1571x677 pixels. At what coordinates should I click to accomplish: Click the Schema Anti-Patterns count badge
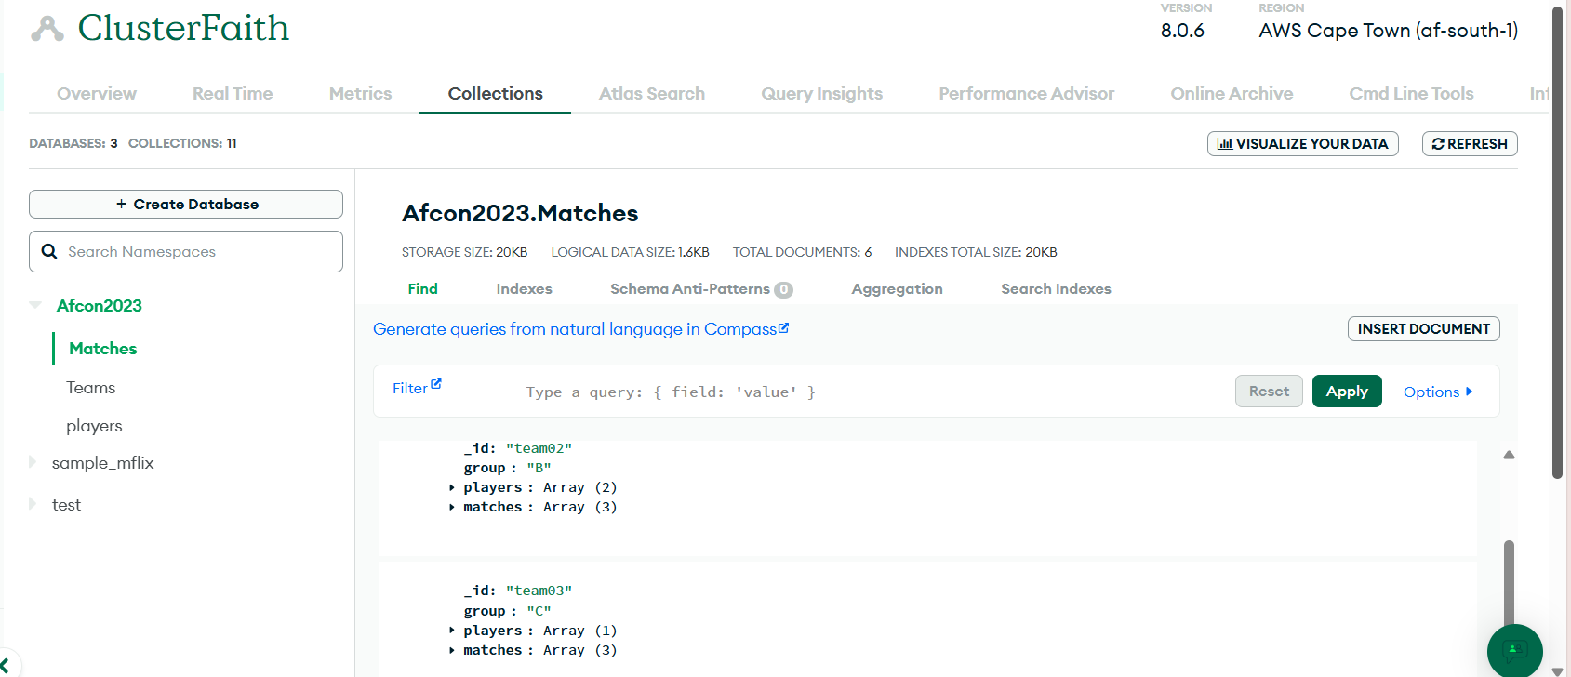click(783, 289)
